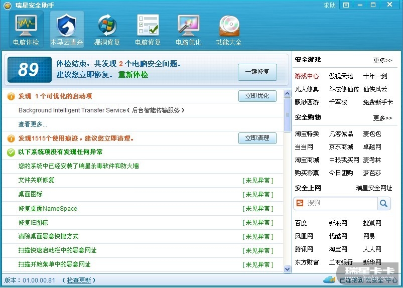This screenshot has width=403, height=288.
Task: Open the 购买彩票 link
Action: [307, 173]
